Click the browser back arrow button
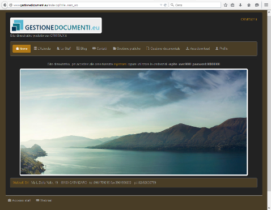This screenshot has width=271, height=210. [5, 5]
